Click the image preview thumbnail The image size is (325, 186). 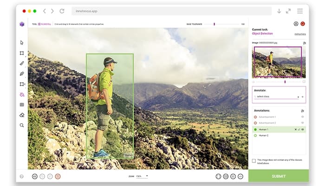(x=277, y=62)
